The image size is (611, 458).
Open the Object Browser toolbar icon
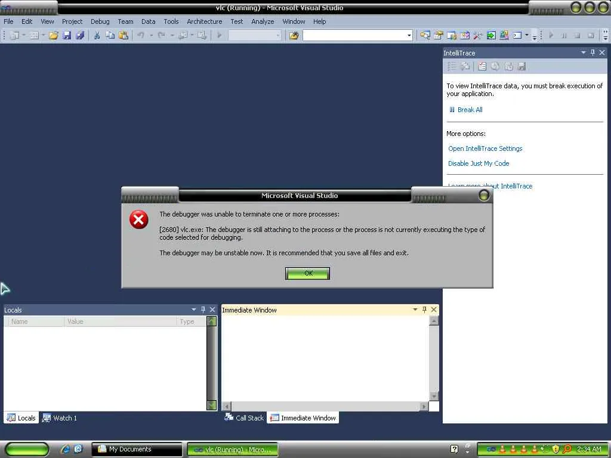pyautogui.click(x=452, y=35)
